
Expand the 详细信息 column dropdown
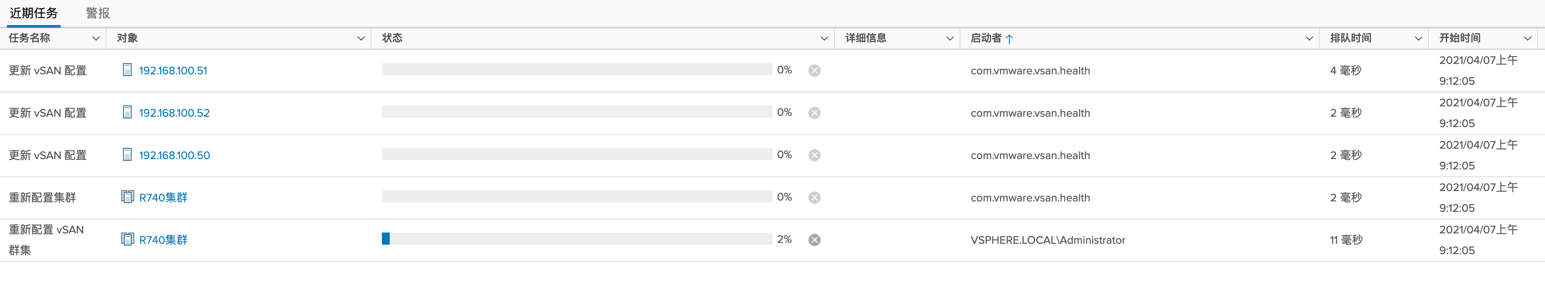point(950,38)
